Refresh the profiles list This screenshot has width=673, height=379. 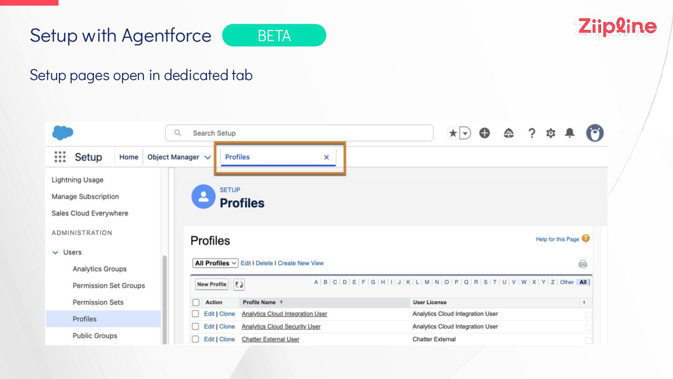pos(239,284)
